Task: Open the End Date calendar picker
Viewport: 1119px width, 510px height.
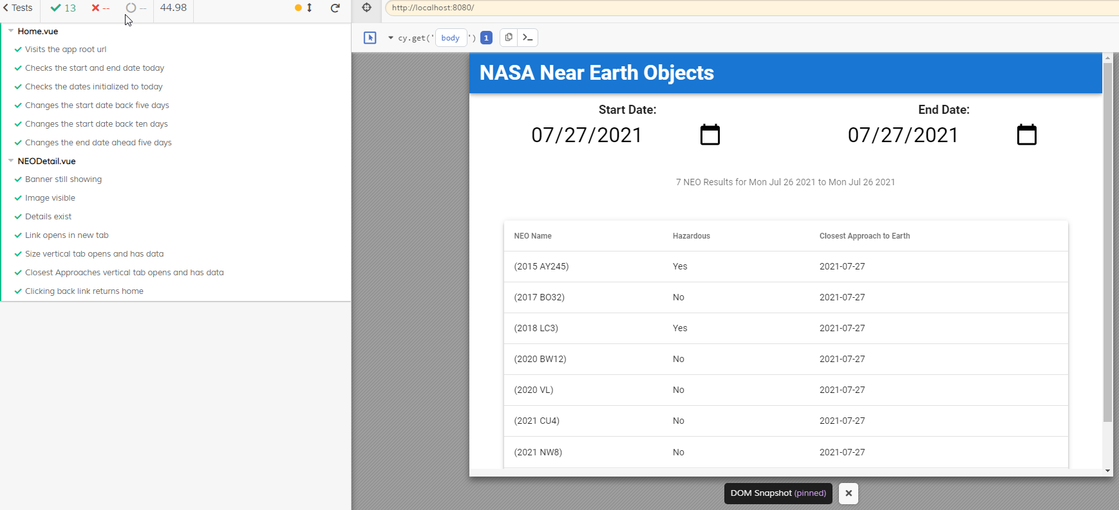Action: (x=1026, y=135)
